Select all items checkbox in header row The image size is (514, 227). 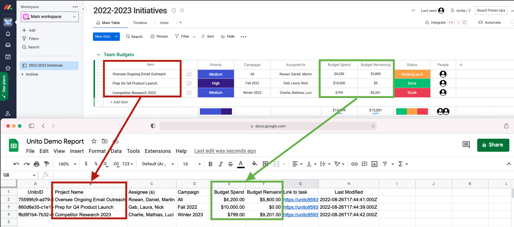99,65
